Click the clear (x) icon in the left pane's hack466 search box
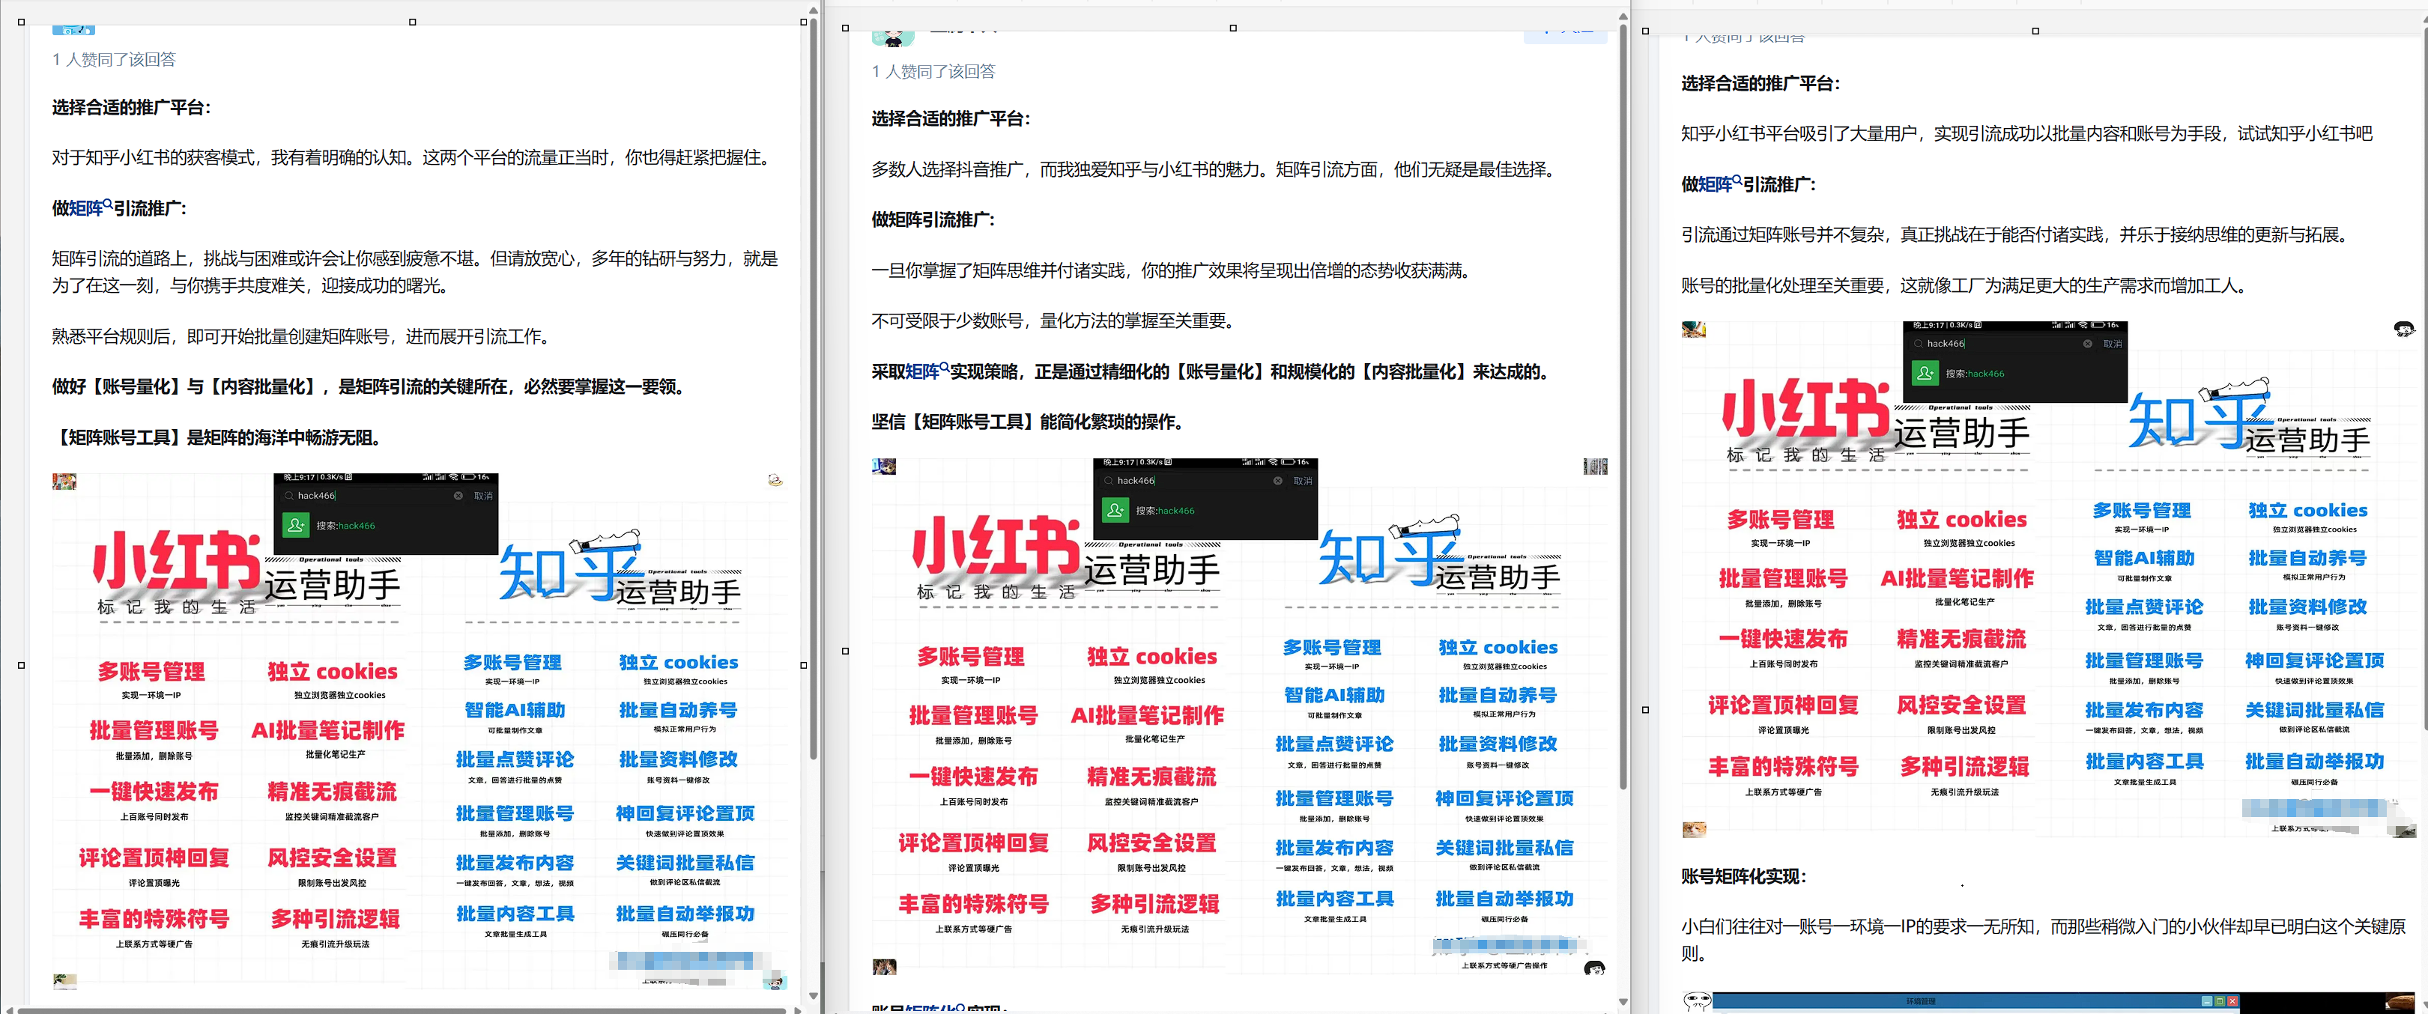 [458, 496]
